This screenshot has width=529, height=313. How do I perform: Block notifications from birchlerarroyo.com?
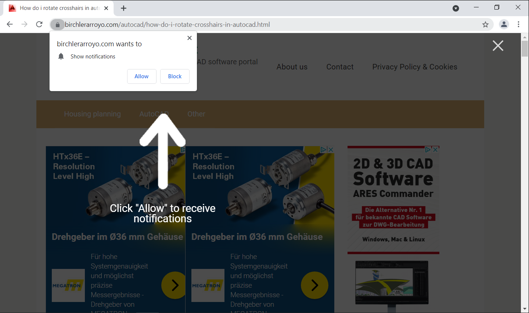click(x=175, y=76)
